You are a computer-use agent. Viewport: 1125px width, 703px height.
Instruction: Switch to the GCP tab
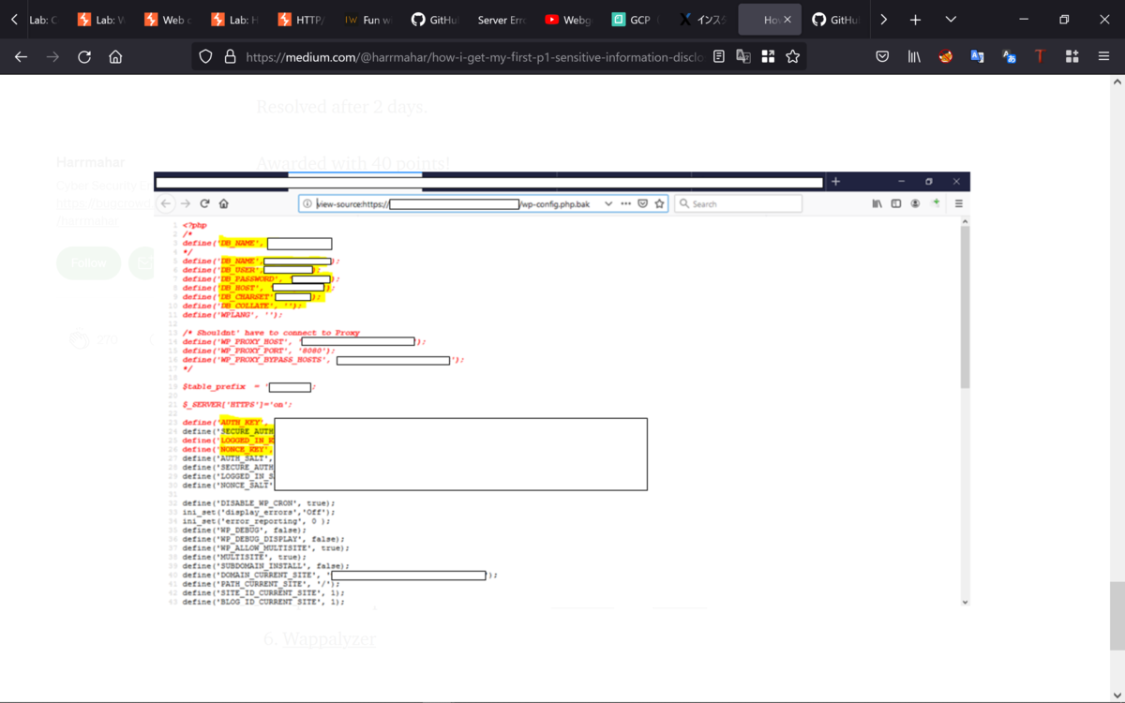coord(634,20)
